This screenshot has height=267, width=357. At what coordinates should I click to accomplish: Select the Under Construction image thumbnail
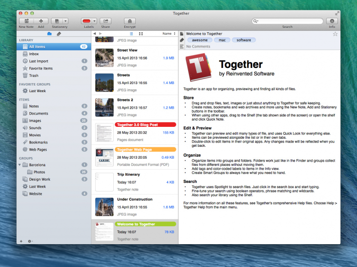tap(104, 207)
